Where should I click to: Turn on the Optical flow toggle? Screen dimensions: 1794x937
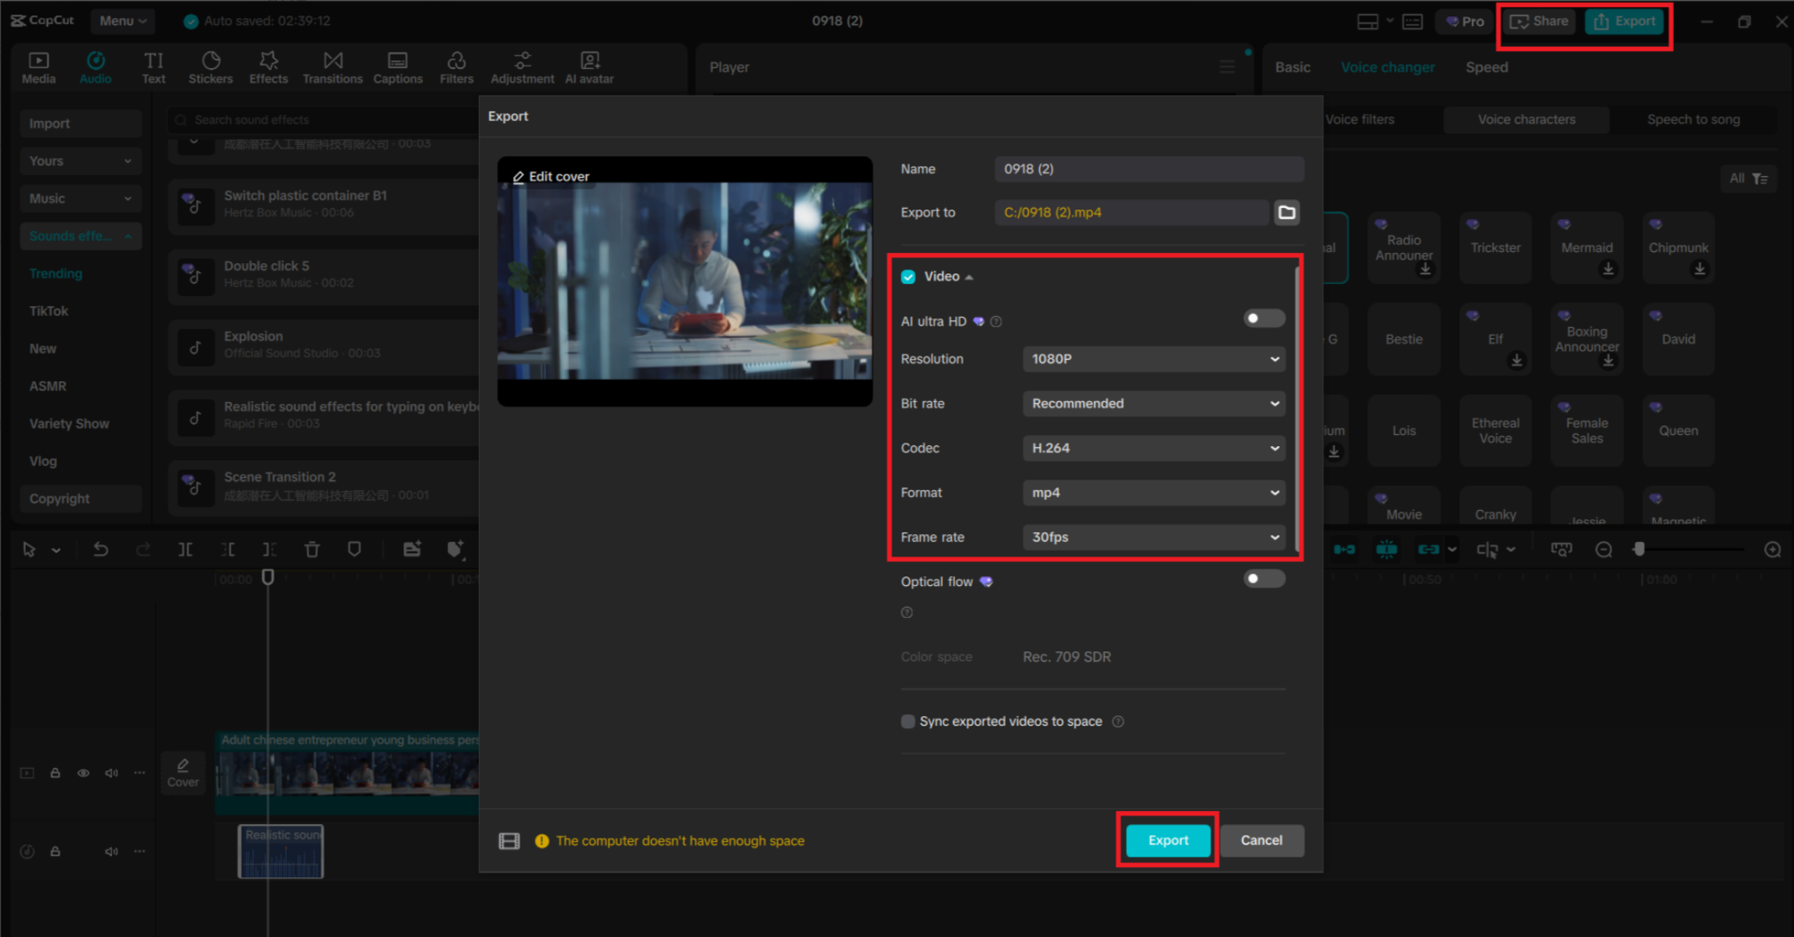(x=1263, y=579)
